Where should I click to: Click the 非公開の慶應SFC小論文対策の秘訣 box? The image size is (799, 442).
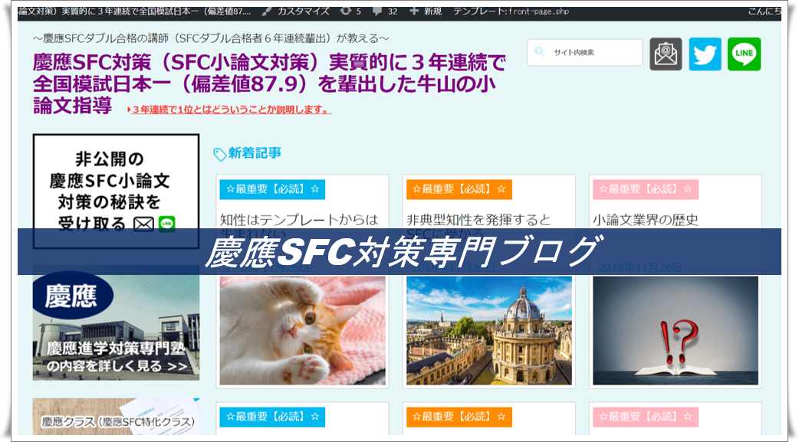tap(117, 192)
